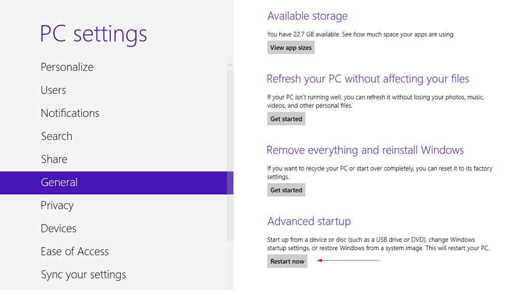This screenshot has height=290, width=525.
Task: Click the category list scroll-up arrow
Action: (230, 65)
